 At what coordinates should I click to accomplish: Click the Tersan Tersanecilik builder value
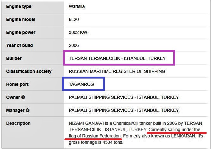(x=117, y=58)
